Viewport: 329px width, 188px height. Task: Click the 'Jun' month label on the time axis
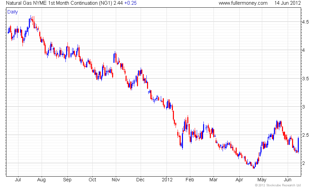click(x=287, y=180)
